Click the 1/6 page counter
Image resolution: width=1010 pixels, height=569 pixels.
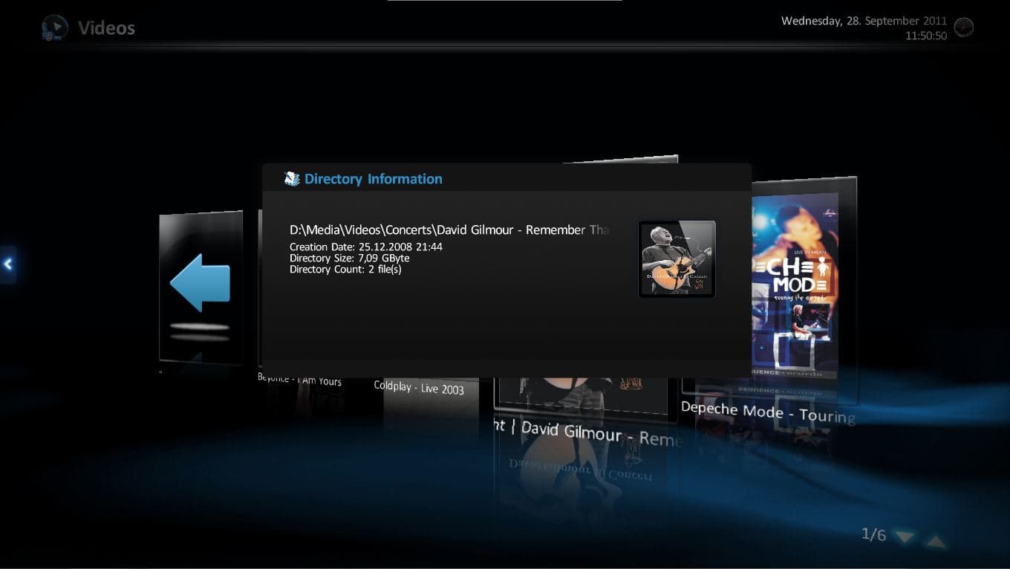pyautogui.click(x=873, y=534)
